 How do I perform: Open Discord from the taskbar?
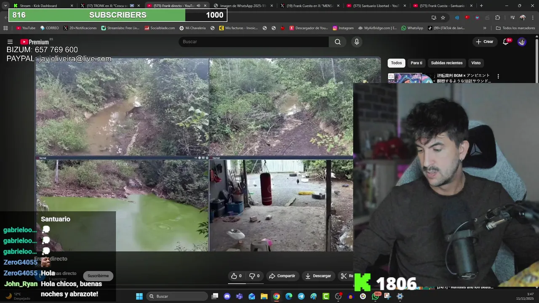coord(227,296)
